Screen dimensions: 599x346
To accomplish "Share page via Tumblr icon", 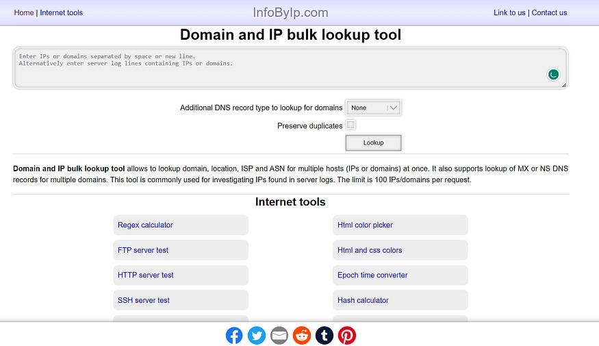I will point(324,335).
